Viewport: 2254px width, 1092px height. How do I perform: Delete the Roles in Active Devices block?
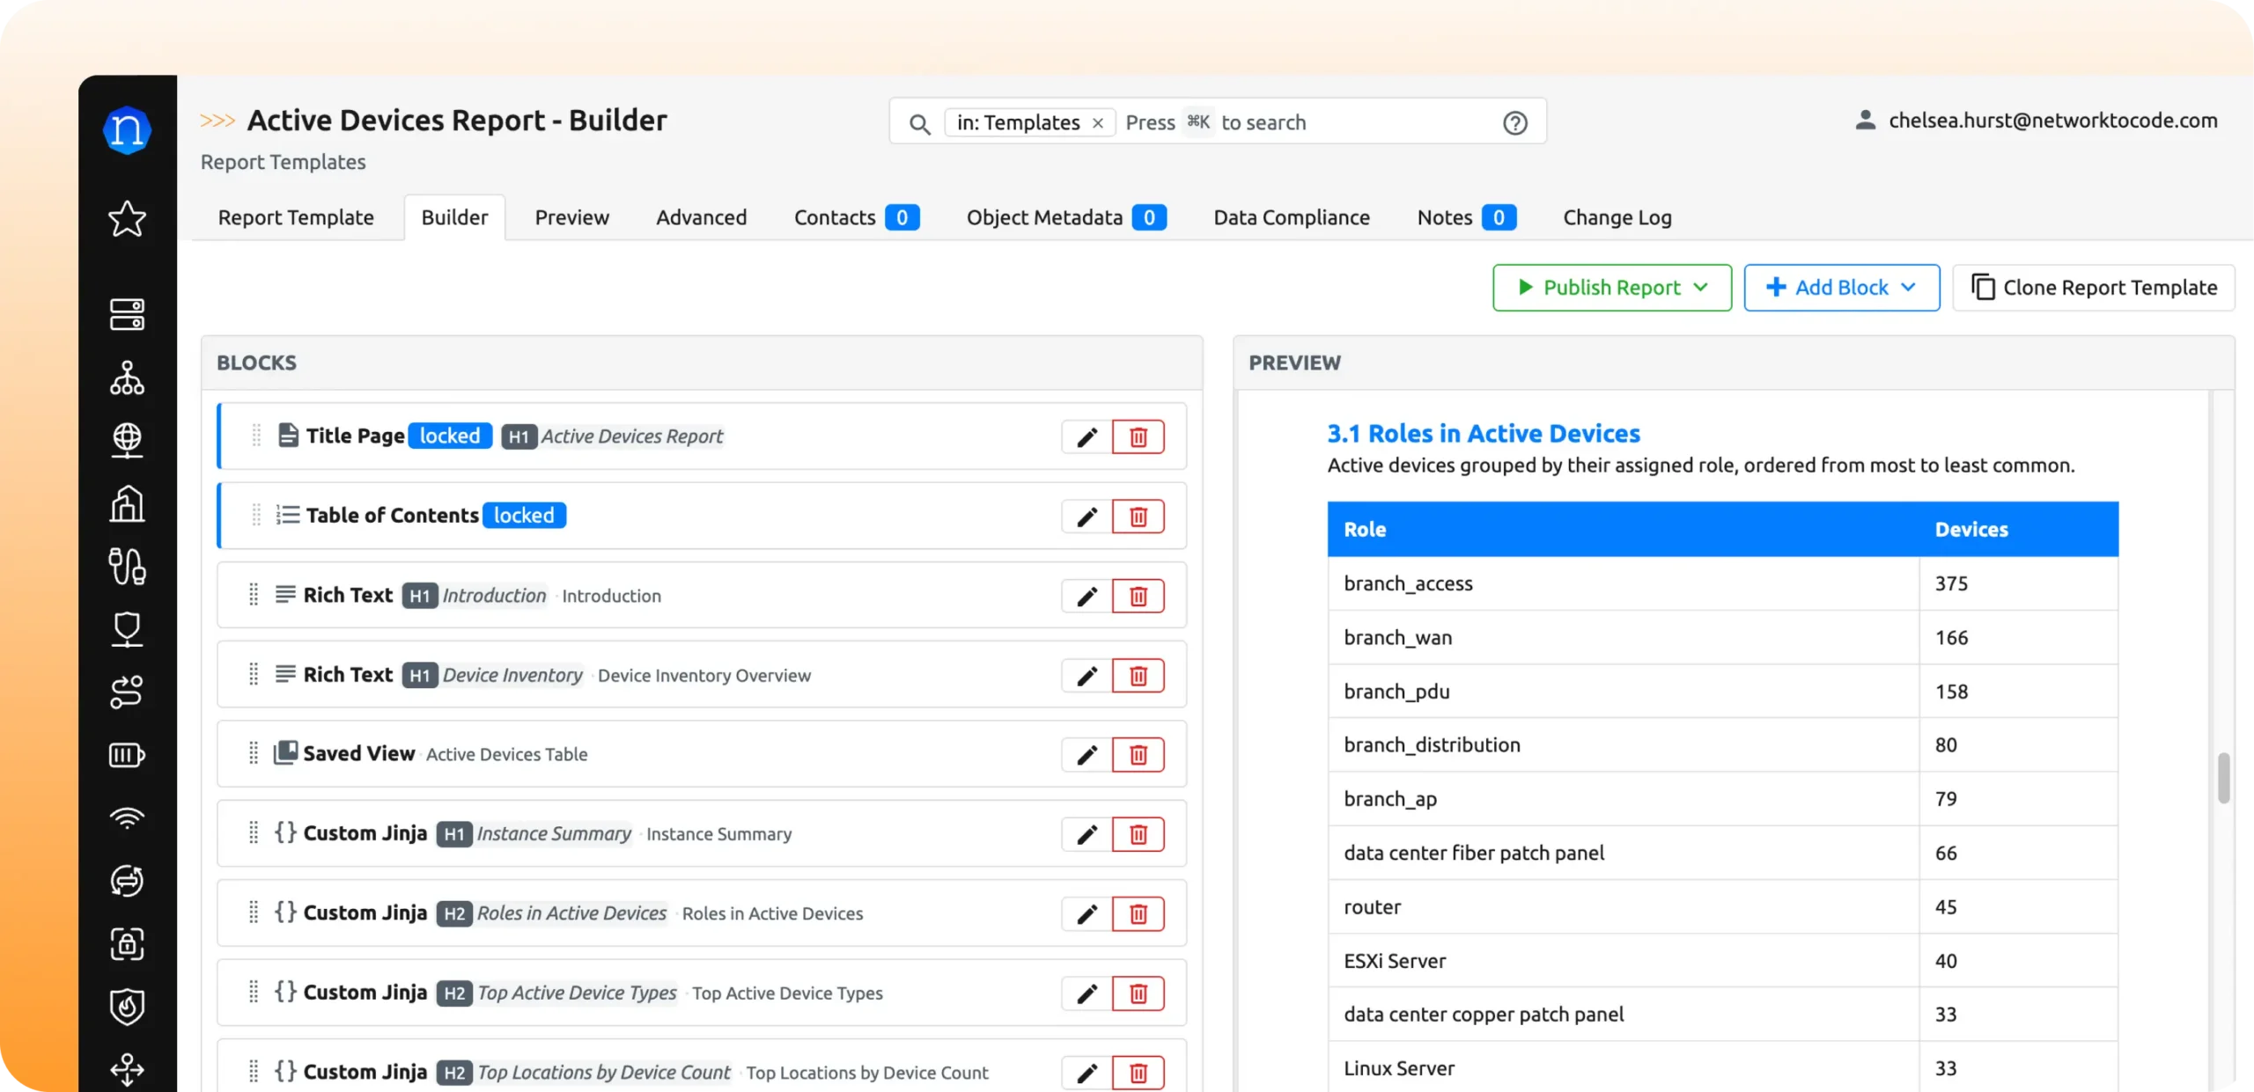1138,914
